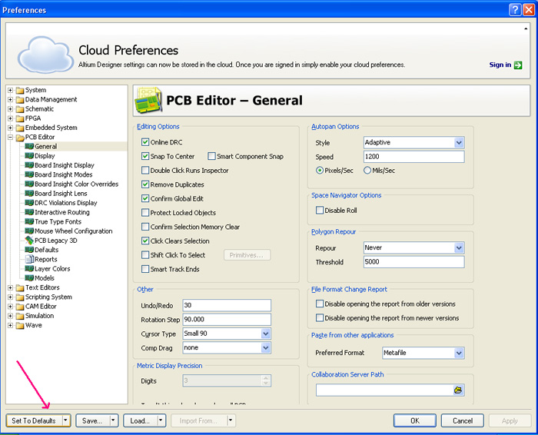Screen dimensions: 538x435
Task: Open the Autopan Style dropdown
Action: [x=459, y=142]
